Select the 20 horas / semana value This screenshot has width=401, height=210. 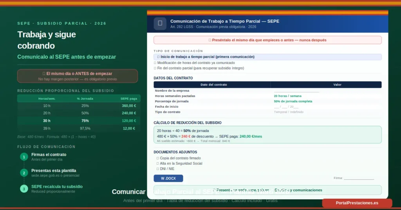(x=288, y=96)
